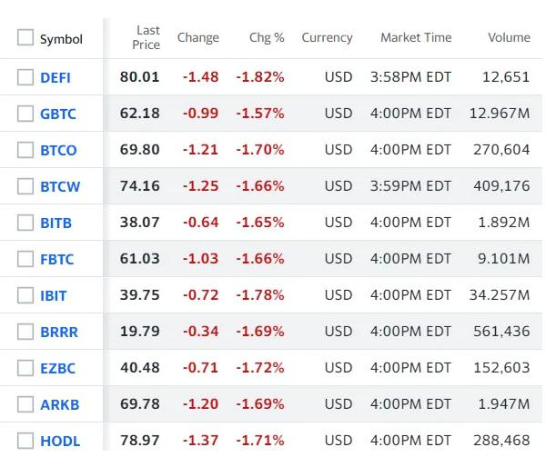The width and height of the screenshot is (556, 467).
Task: Toggle the IBIT row checkbox
Action: tap(25, 295)
